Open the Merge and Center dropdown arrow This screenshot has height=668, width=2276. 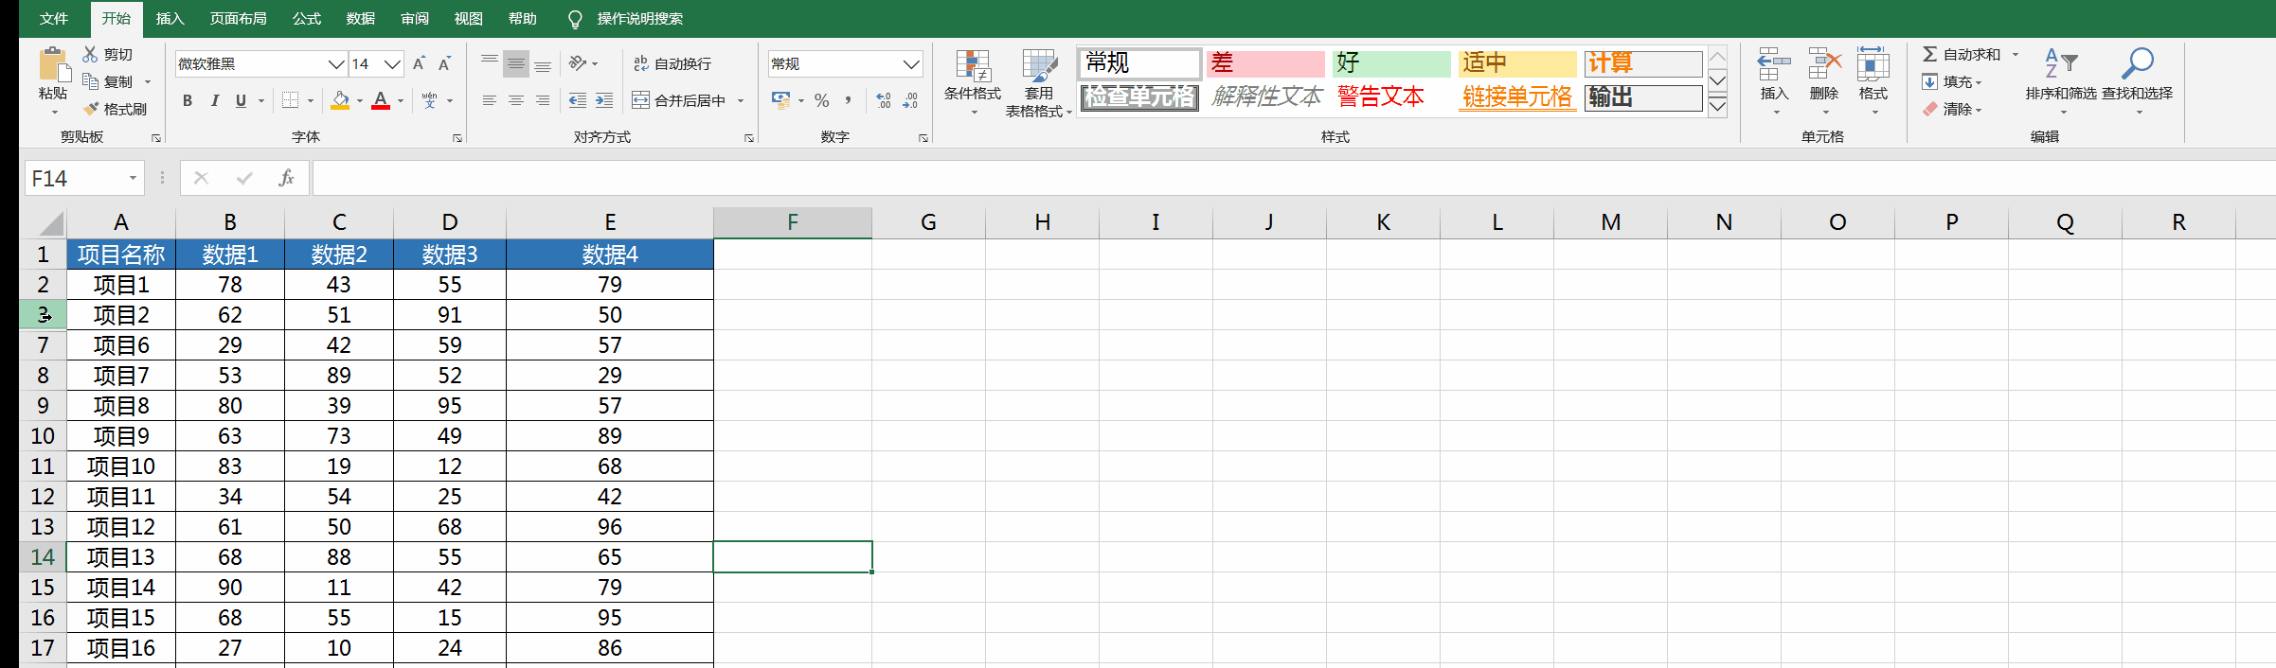(x=741, y=100)
